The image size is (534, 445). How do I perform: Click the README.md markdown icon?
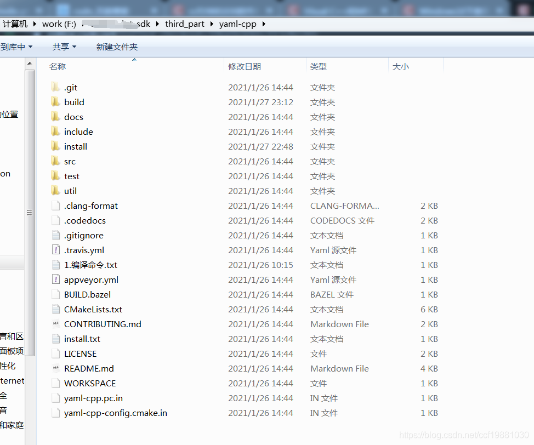pyautogui.click(x=55, y=368)
